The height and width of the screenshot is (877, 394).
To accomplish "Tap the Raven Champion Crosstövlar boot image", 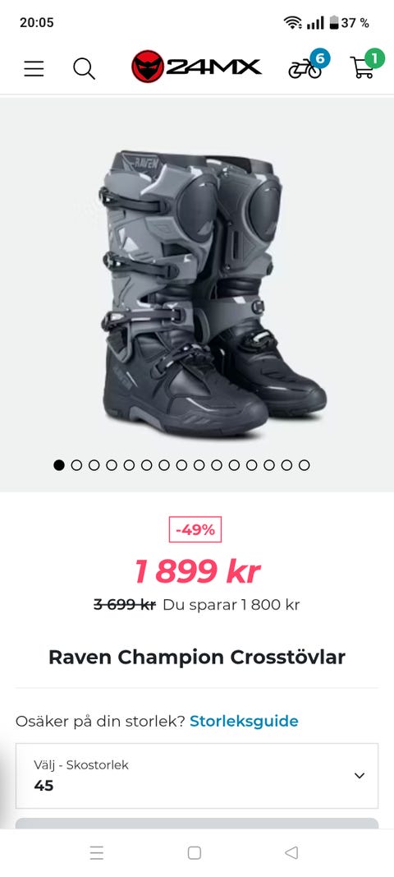I will point(213,293).
